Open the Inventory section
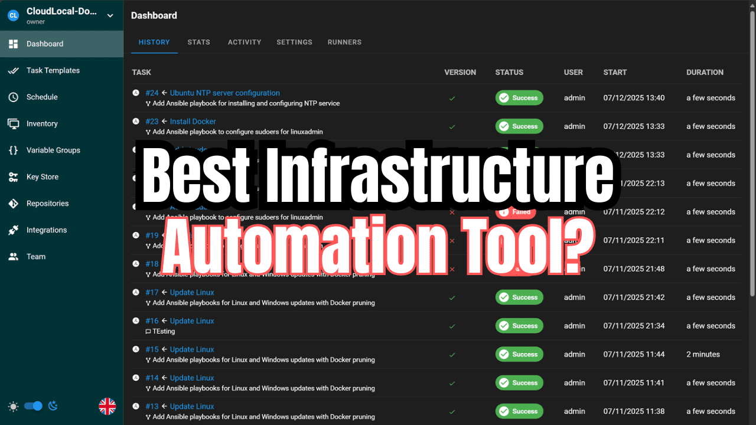Image resolution: width=756 pixels, height=425 pixels. pos(41,123)
